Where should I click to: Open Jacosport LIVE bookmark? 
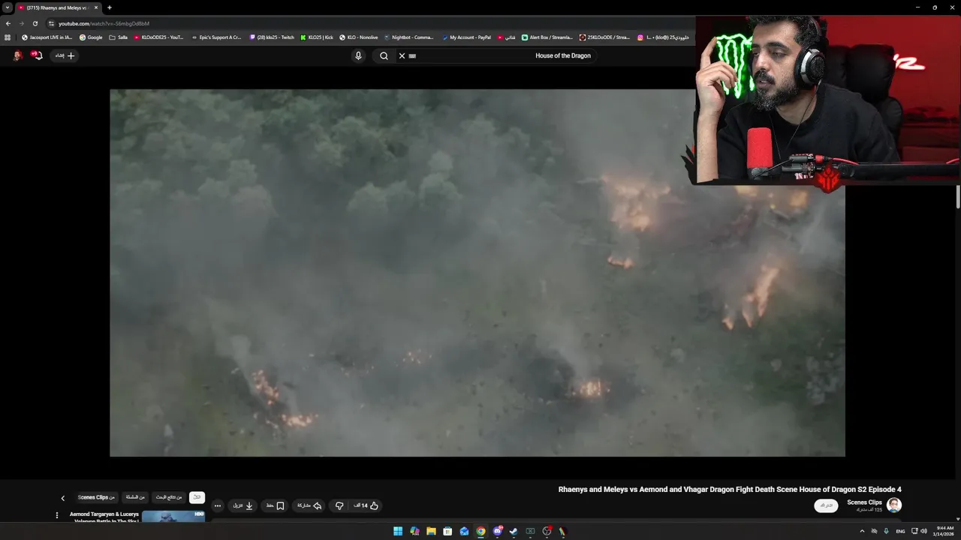[x=47, y=37]
